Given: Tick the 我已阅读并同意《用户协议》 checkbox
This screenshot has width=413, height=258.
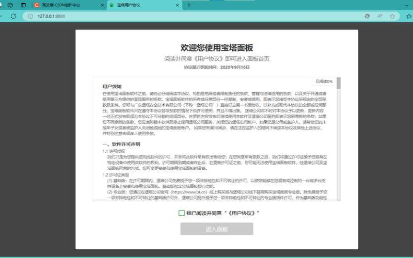Looking at the screenshot, I should coord(182,213).
